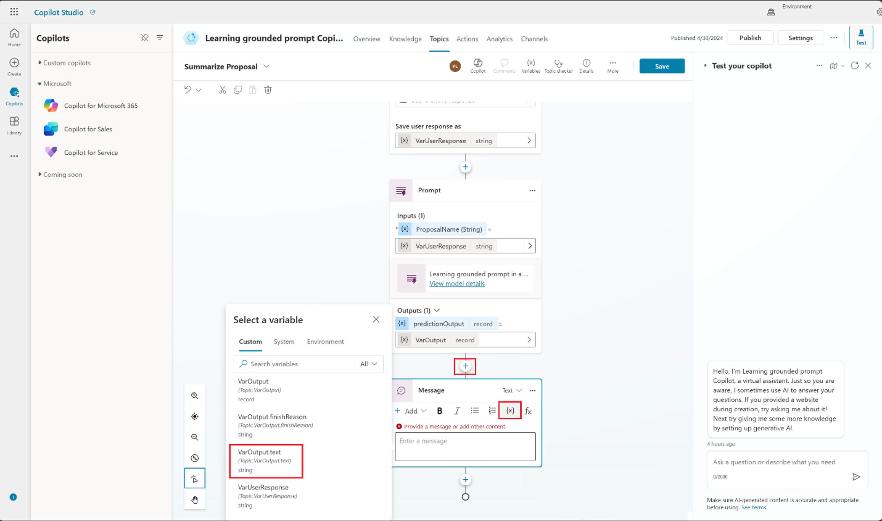Zoom in on the canvas
This screenshot has width=882, height=521.
point(195,396)
